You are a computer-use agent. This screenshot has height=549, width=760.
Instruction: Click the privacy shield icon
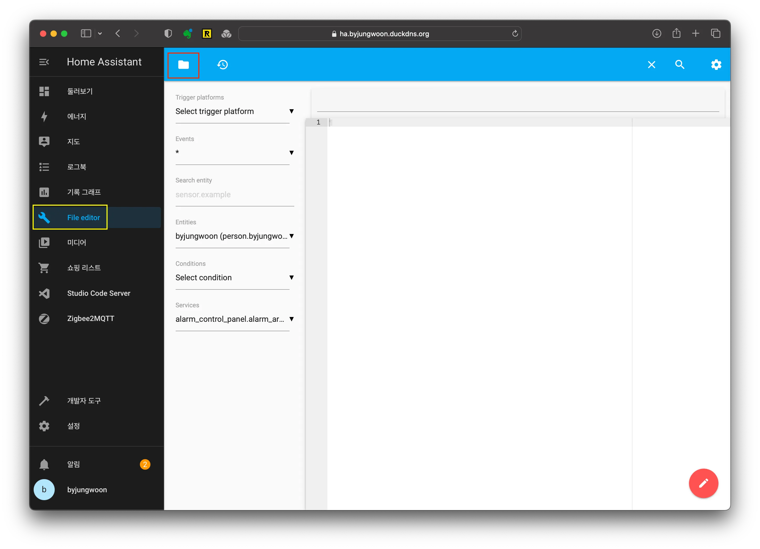(168, 33)
